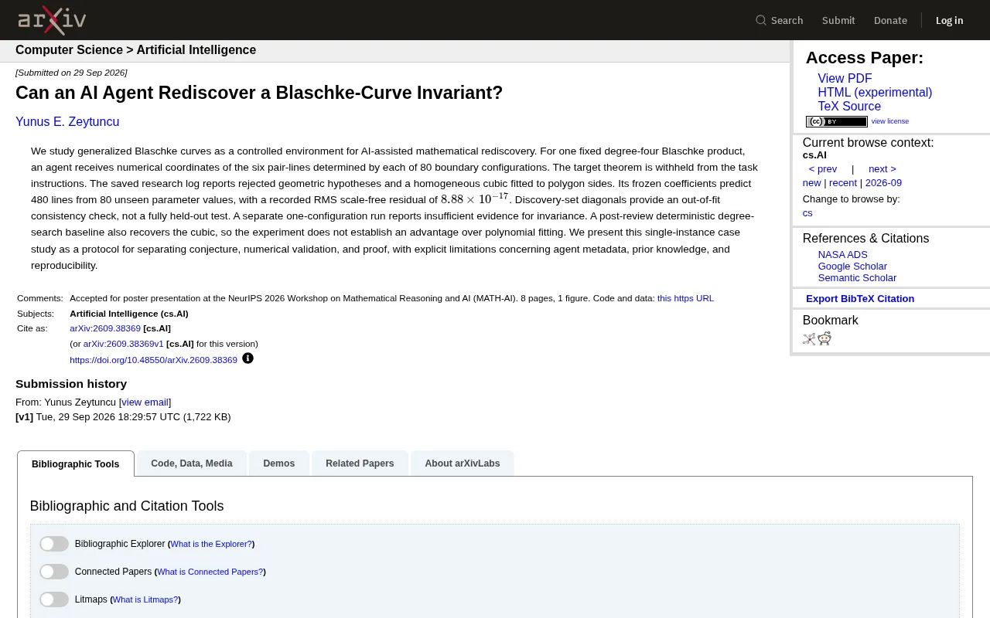Go to the previous paper with prev
Viewport: 990px width, 618px height.
pyautogui.click(x=823, y=169)
